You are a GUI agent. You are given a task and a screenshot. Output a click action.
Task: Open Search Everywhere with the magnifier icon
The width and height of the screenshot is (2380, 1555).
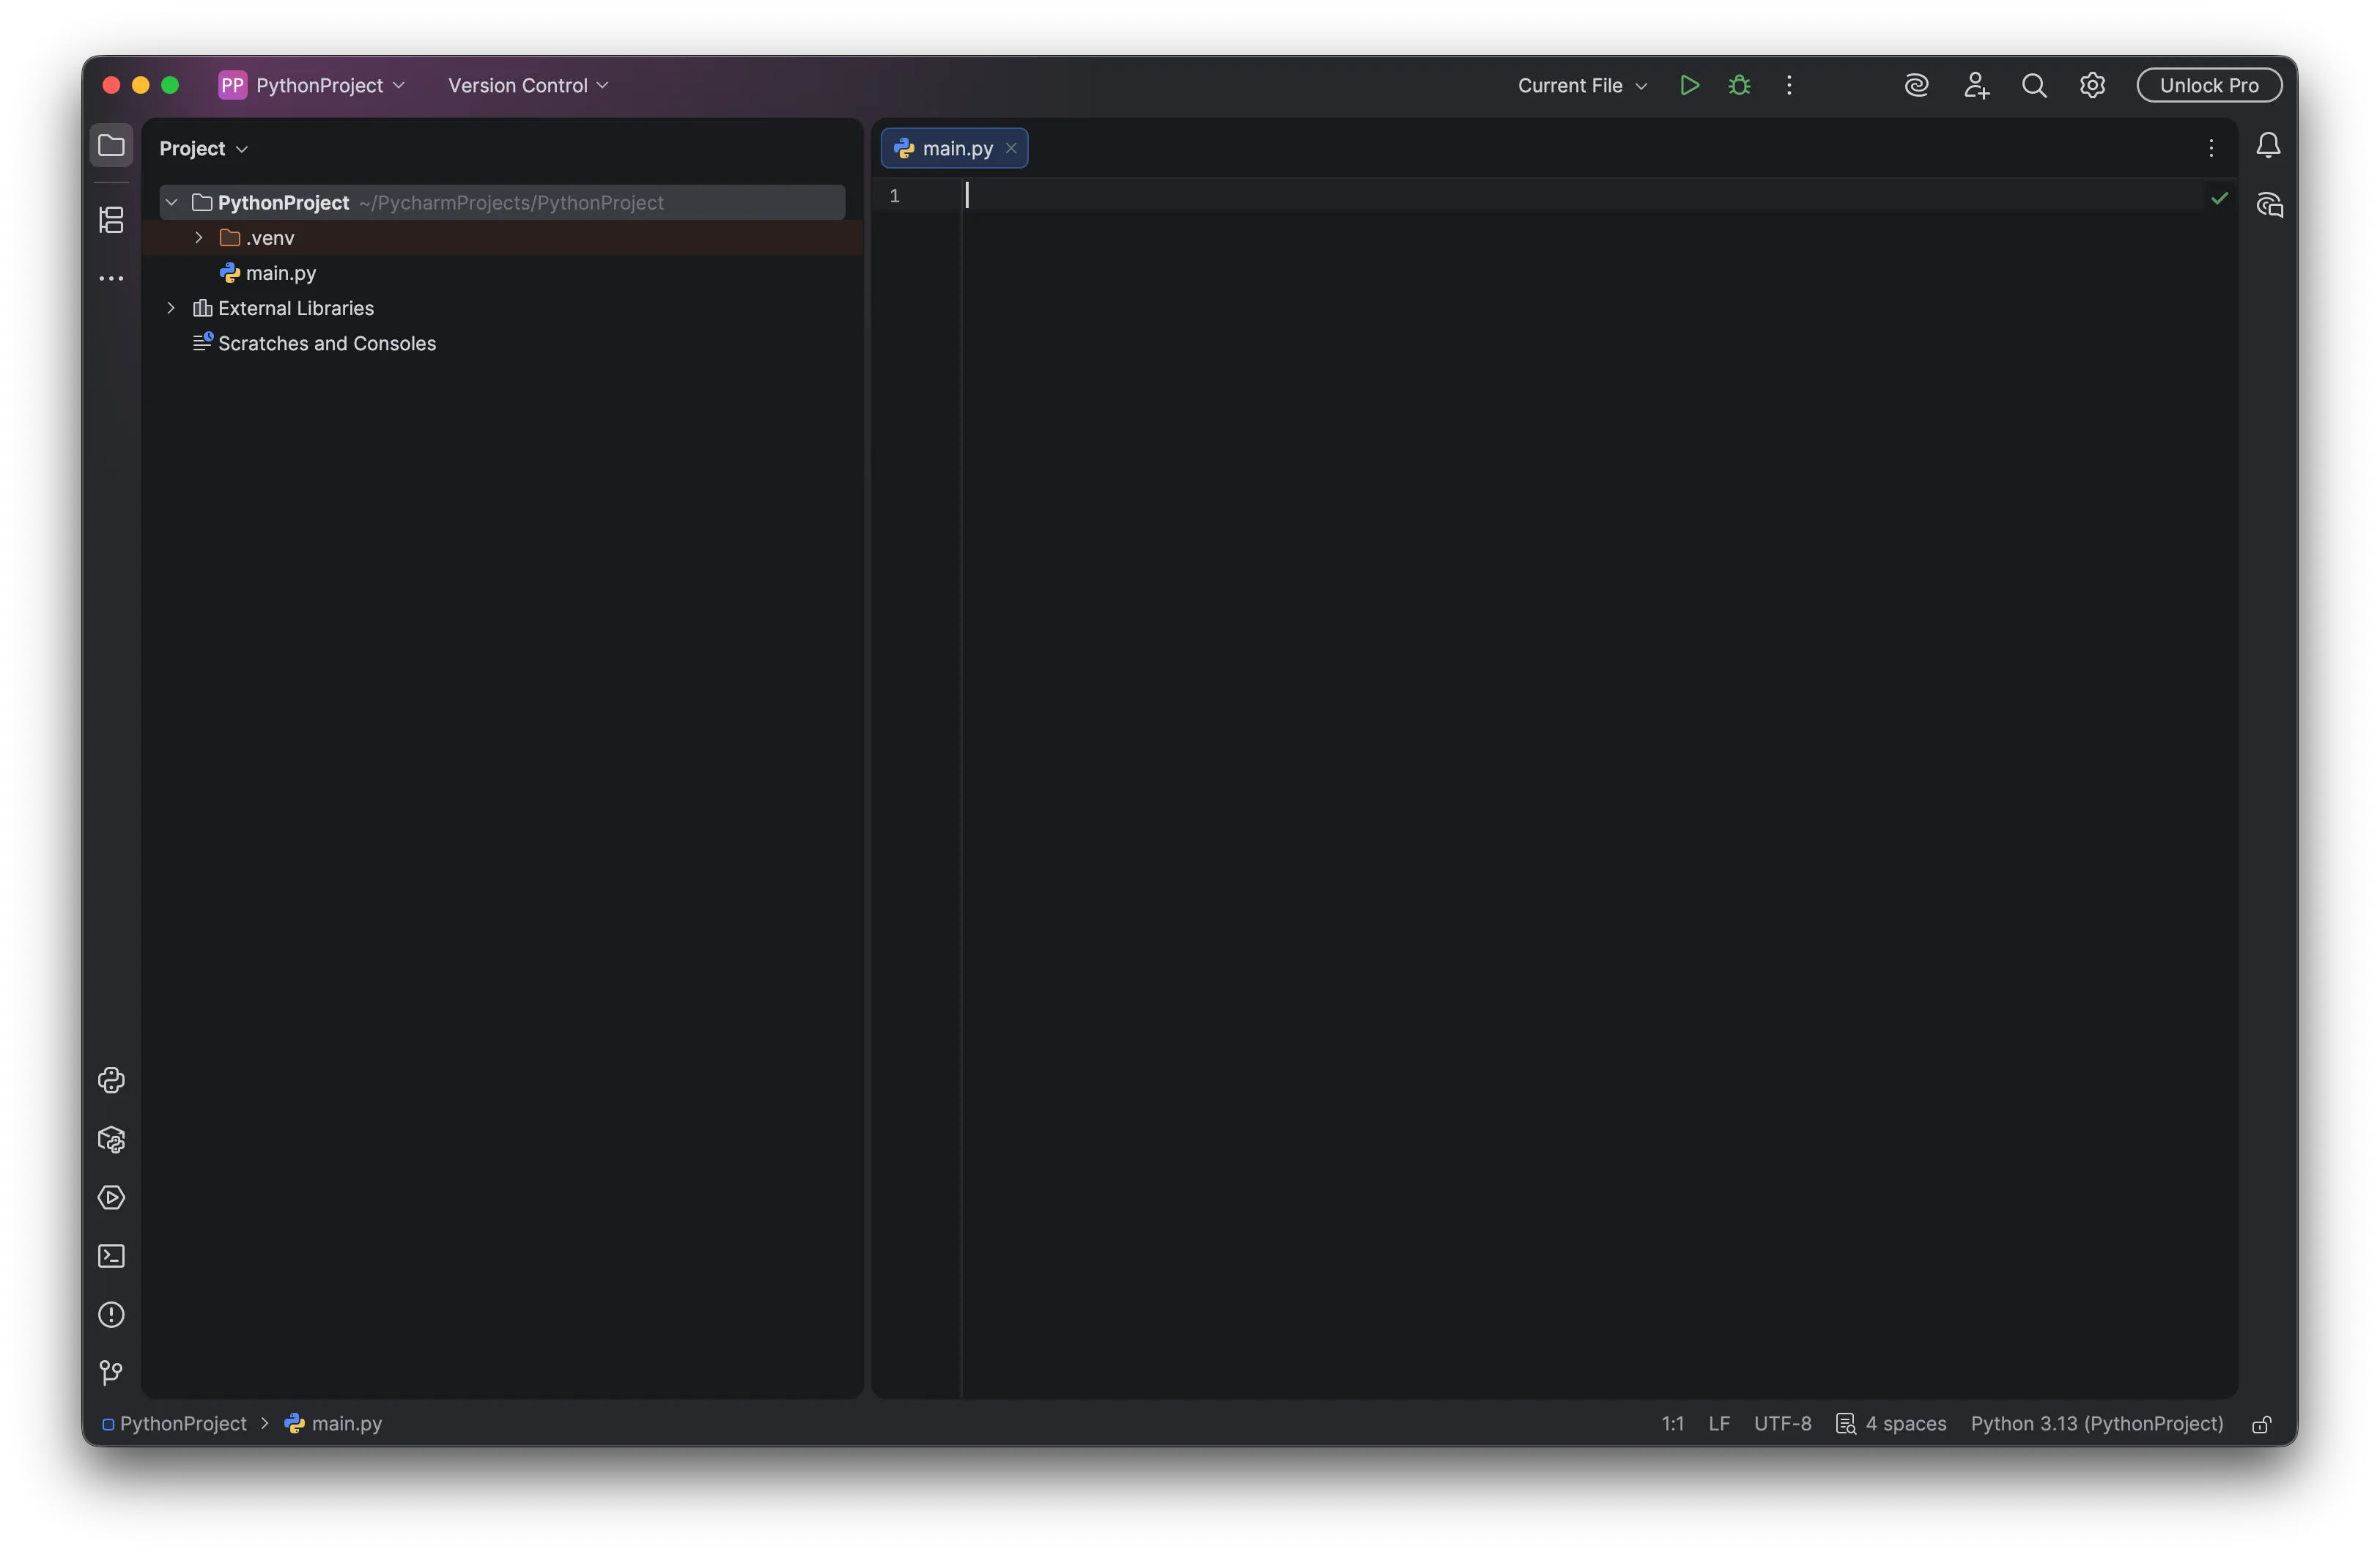tap(2034, 85)
